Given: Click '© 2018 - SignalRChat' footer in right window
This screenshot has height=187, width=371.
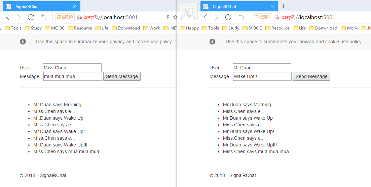Looking at the screenshot, I should [233, 176].
